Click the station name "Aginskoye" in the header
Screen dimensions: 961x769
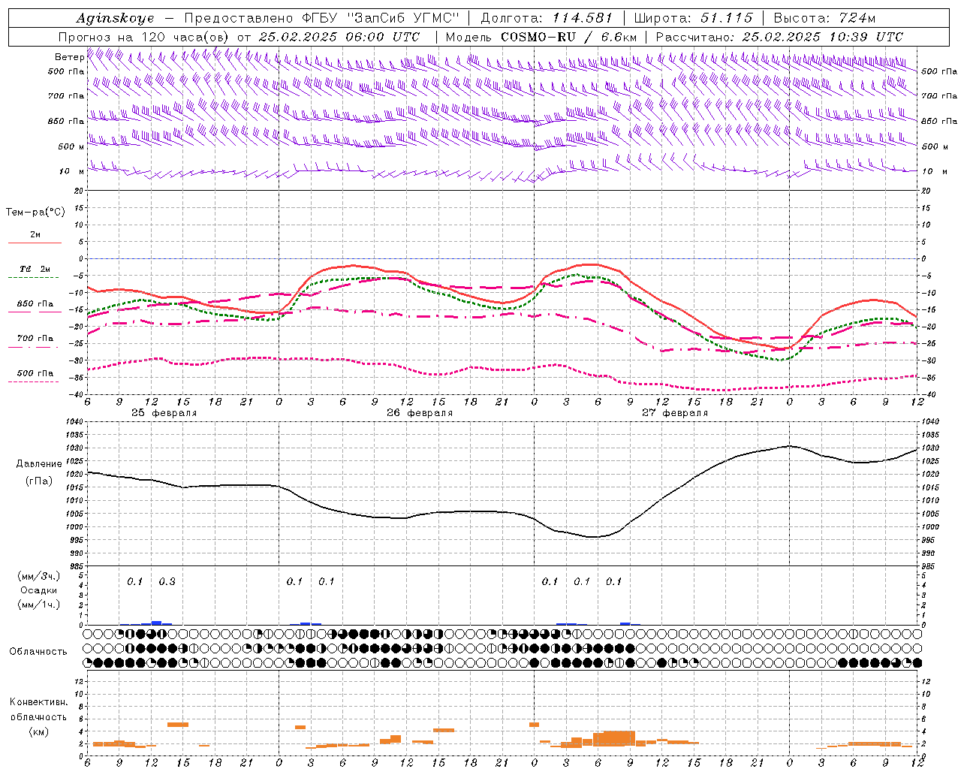pyautogui.click(x=115, y=18)
